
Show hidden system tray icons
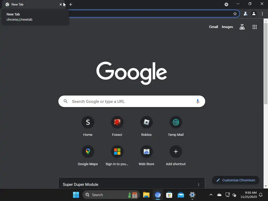click(211, 195)
